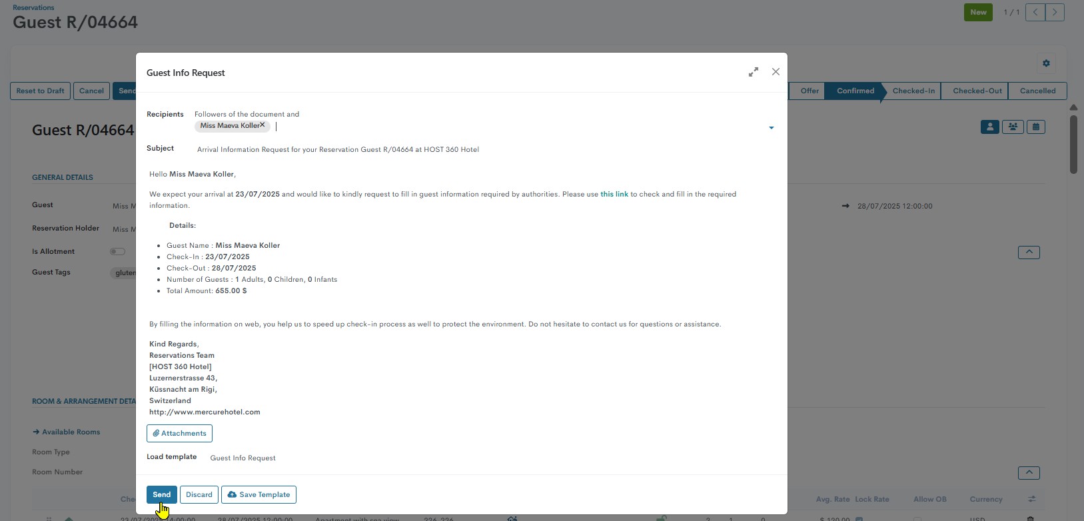Open the recipients dropdown arrow

[772, 128]
